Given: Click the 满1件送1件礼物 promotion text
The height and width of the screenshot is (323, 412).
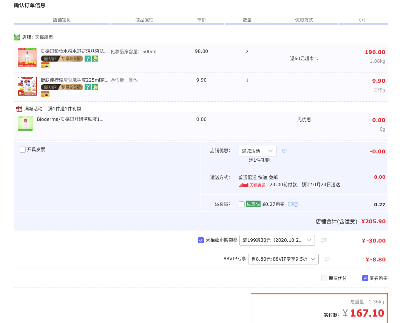Looking at the screenshot, I should point(65,109).
